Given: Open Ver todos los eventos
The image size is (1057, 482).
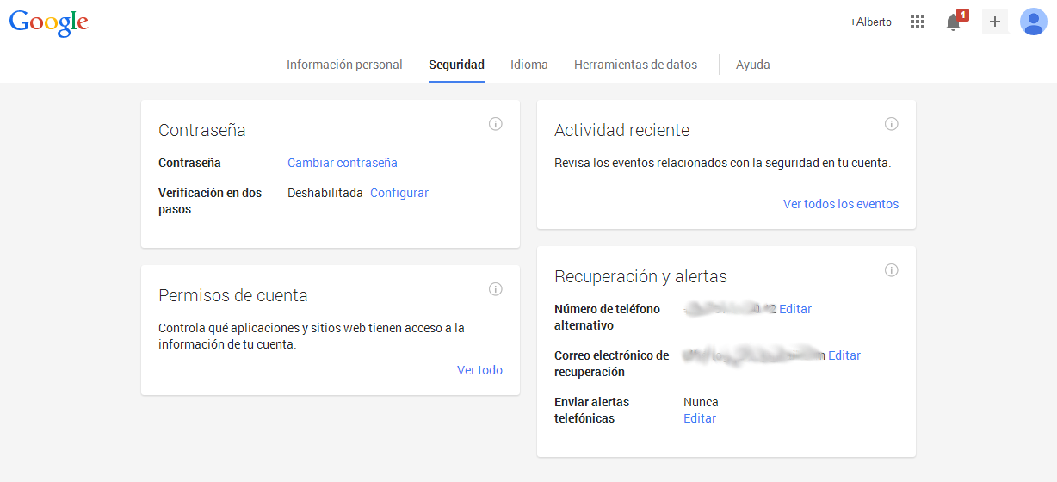Looking at the screenshot, I should tap(840, 204).
